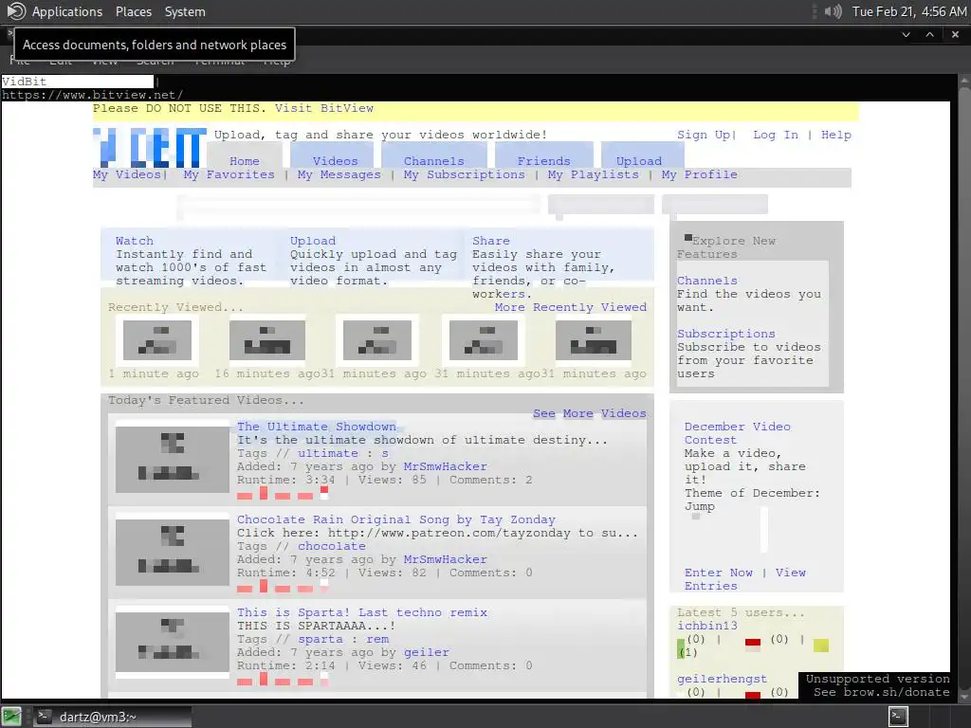
Task: Open The Ultimate Showdown video title
Action: point(317,427)
